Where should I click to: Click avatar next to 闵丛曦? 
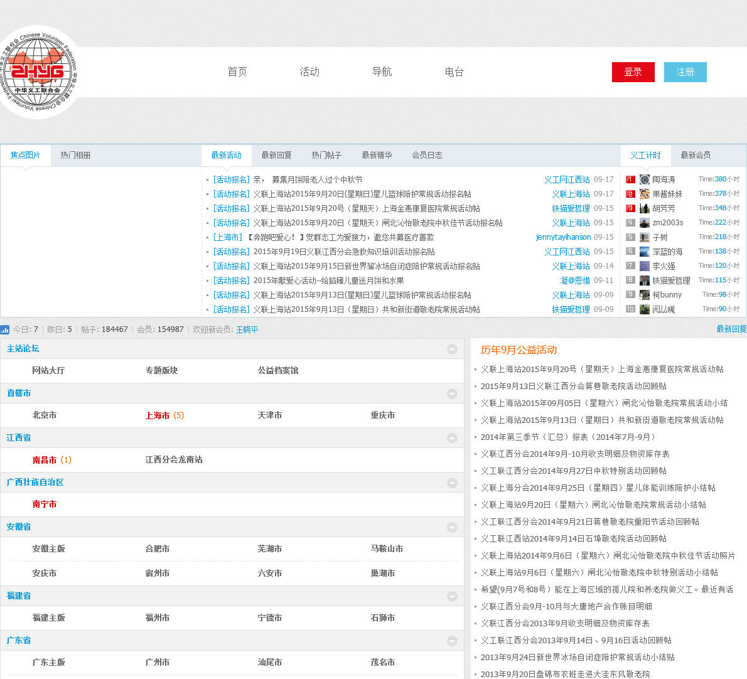645,309
